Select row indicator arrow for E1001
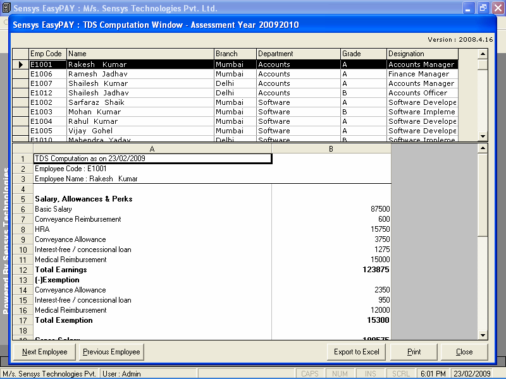The image size is (506, 379). 21,64
